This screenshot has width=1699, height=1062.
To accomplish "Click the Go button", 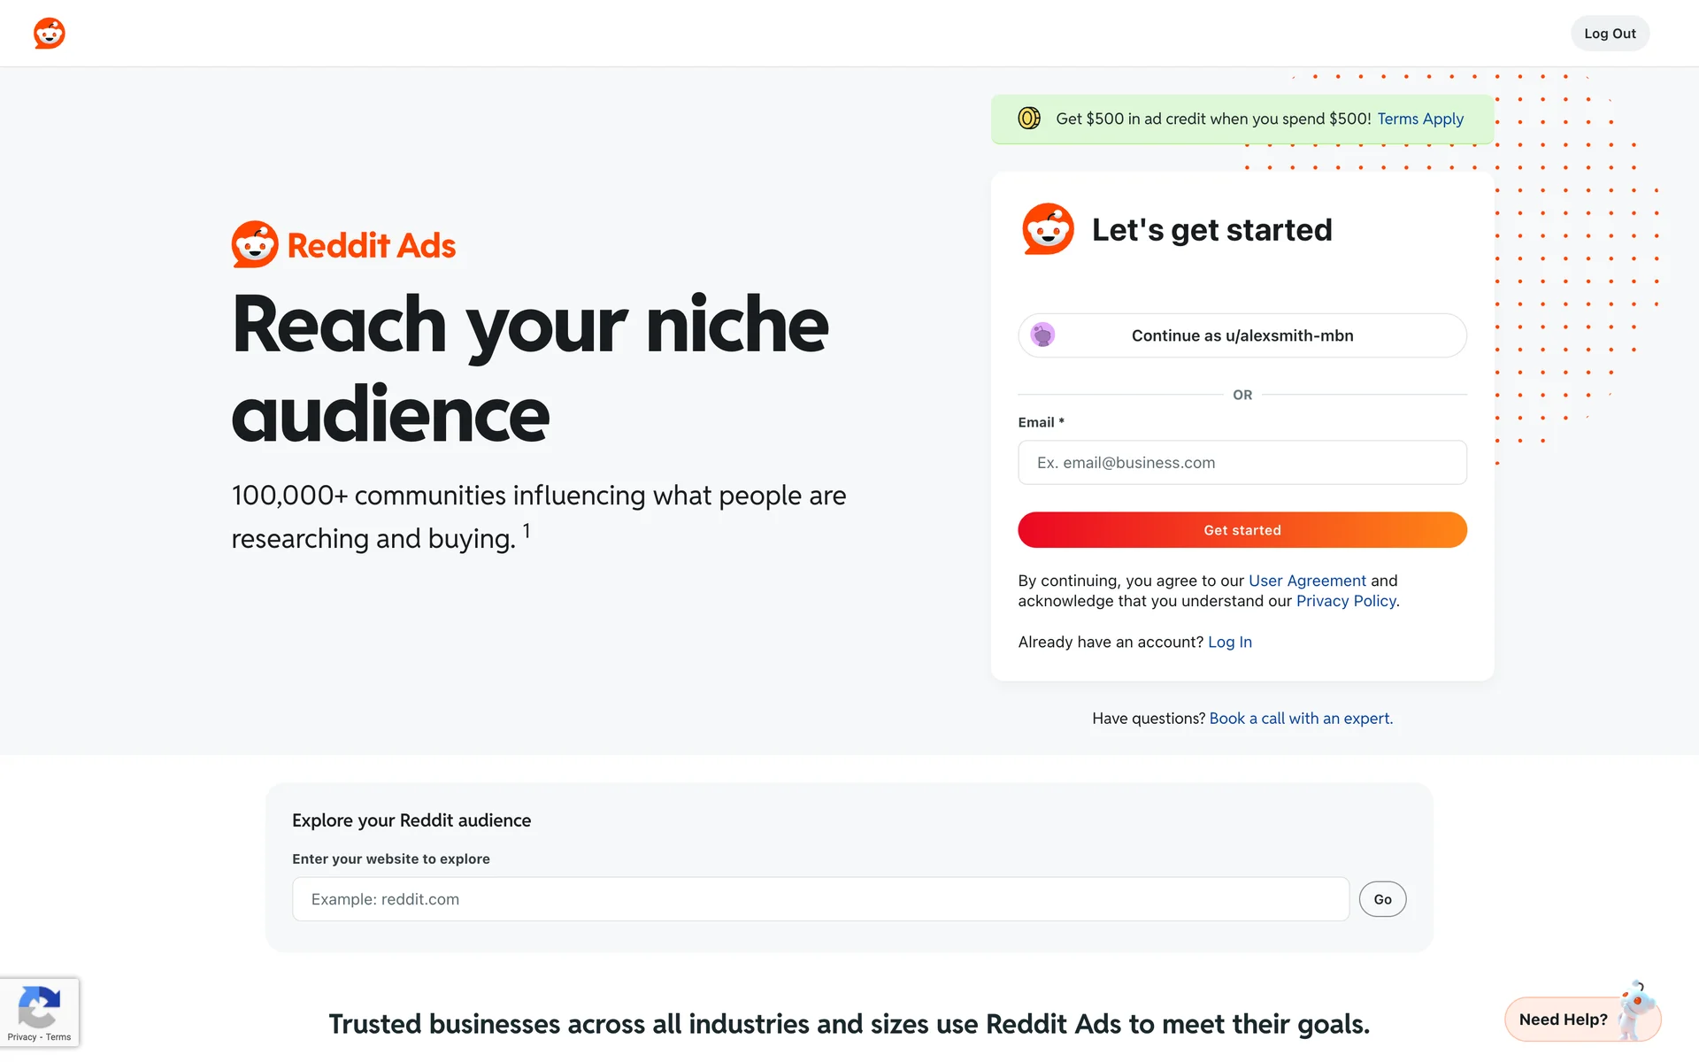I will pos(1382,899).
